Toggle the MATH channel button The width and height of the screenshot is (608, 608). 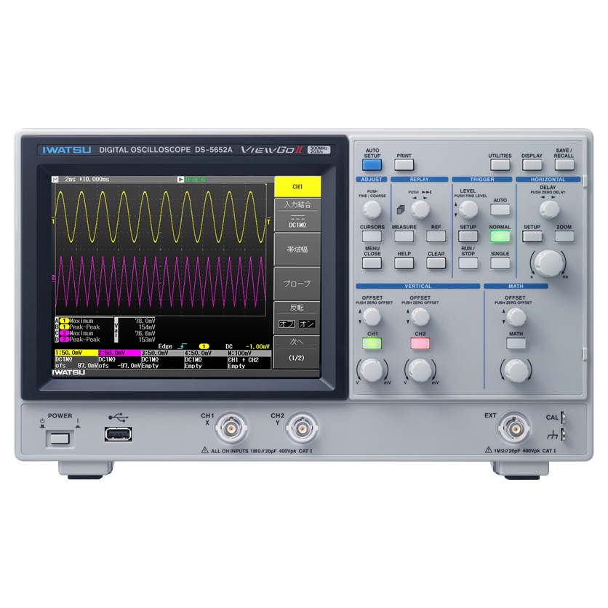pyautogui.click(x=516, y=343)
